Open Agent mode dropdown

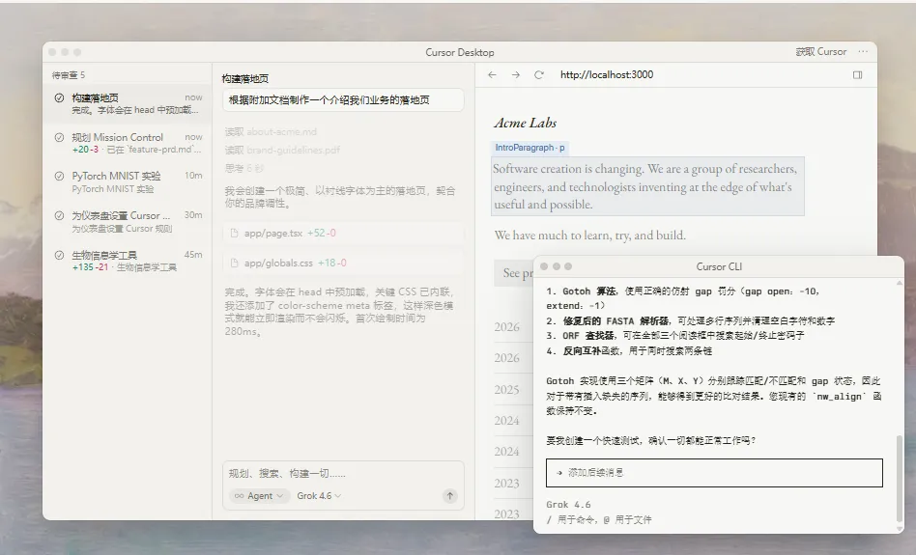tap(259, 496)
